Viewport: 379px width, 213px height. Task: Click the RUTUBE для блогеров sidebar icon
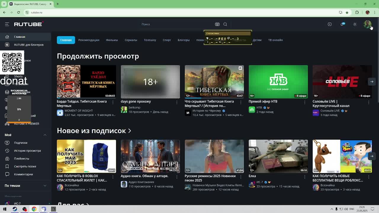pyautogui.click(x=7, y=45)
